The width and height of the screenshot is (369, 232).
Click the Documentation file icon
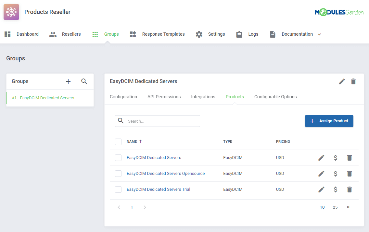point(273,34)
